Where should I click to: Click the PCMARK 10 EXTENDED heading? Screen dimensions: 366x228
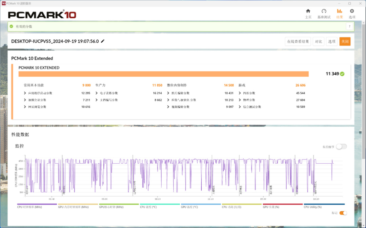click(x=39, y=68)
